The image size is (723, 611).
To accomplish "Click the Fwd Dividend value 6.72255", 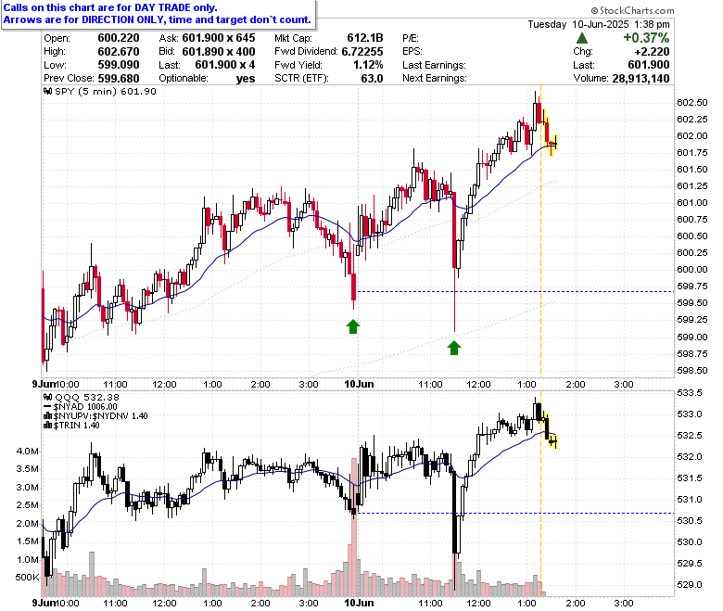I will pos(362,52).
